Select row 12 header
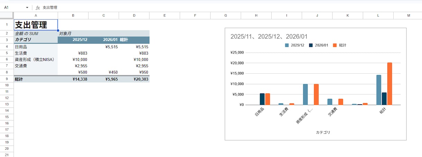This screenshot has width=422, height=157. click(x=7, y=98)
